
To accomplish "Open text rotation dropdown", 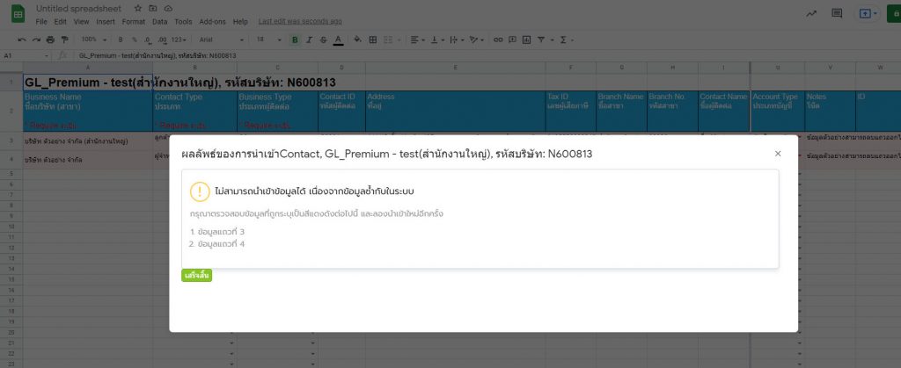I will 476,40.
